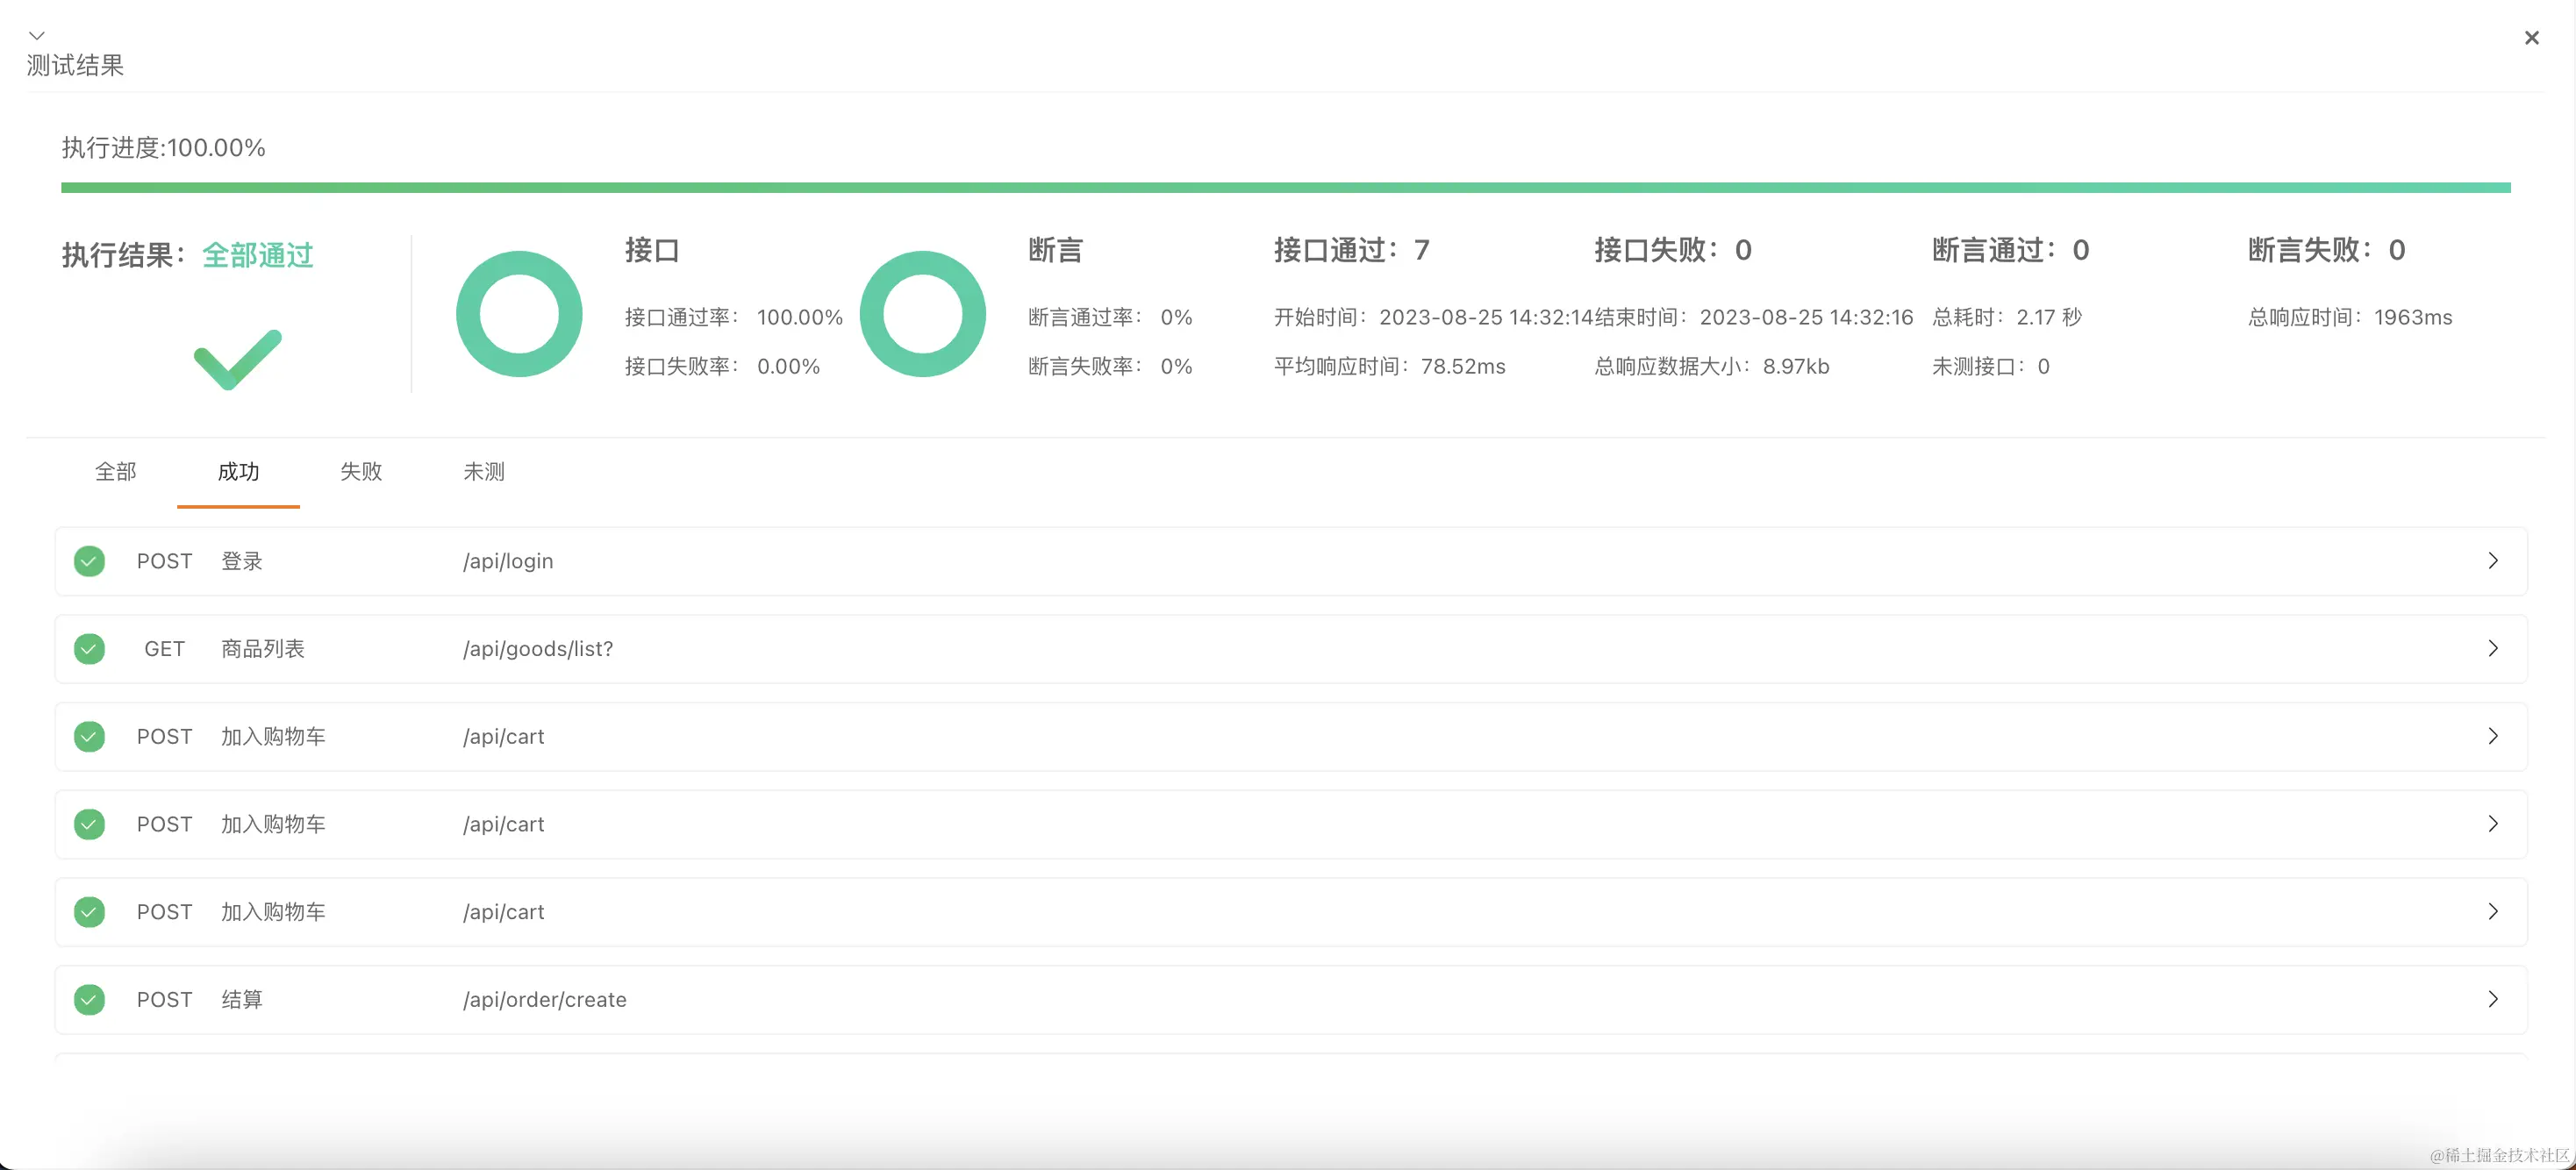Switch to the 未测 tab

tap(484, 472)
